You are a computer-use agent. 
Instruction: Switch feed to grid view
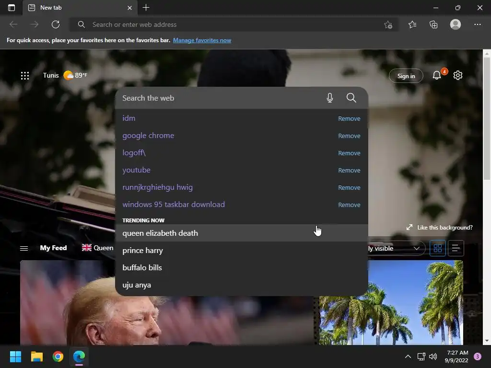pyautogui.click(x=437, y=248)
